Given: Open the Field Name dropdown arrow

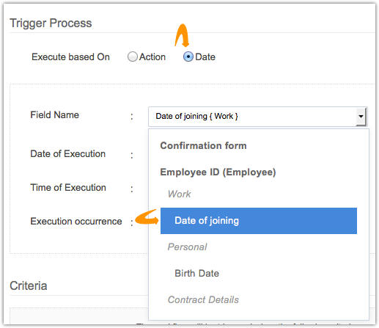Looking at the screenshot, I should (361, 117).
